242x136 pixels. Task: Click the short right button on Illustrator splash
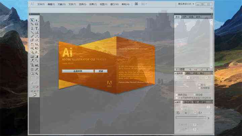[x=101, y=71]
